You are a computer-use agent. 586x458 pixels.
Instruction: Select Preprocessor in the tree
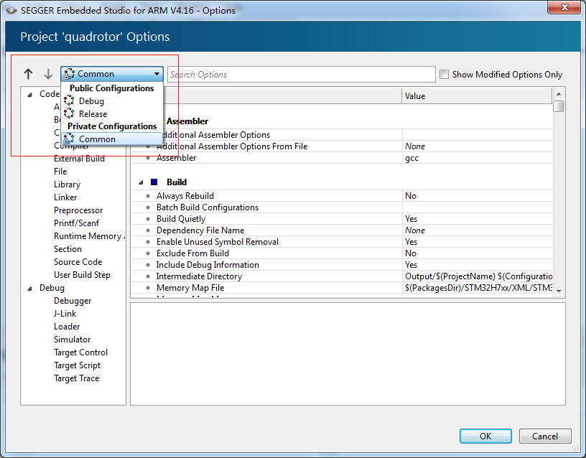78,210
